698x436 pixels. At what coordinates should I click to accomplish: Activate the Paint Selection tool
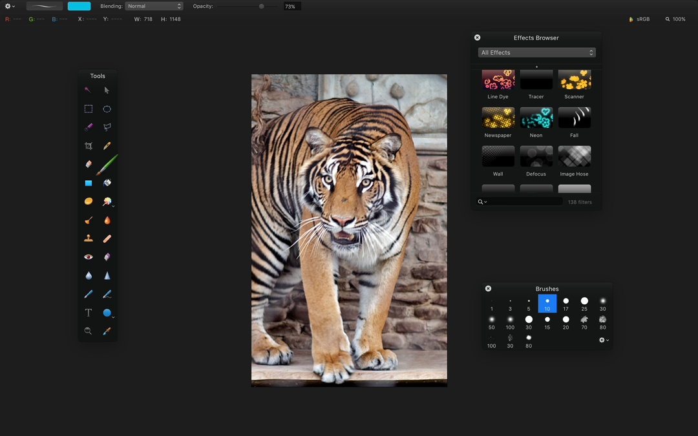(89, 127)
